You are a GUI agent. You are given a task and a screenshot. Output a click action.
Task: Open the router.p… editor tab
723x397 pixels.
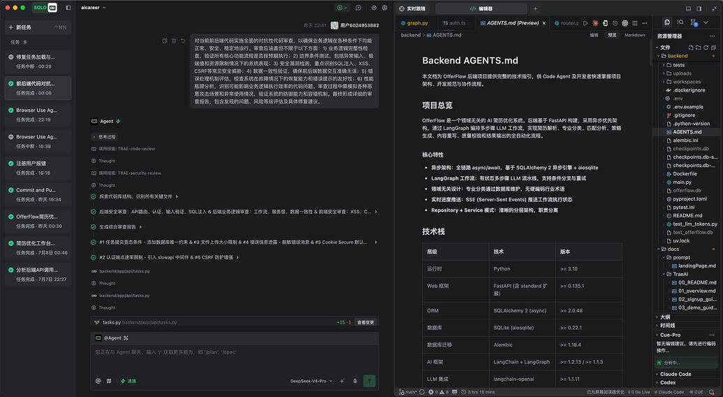567,23
